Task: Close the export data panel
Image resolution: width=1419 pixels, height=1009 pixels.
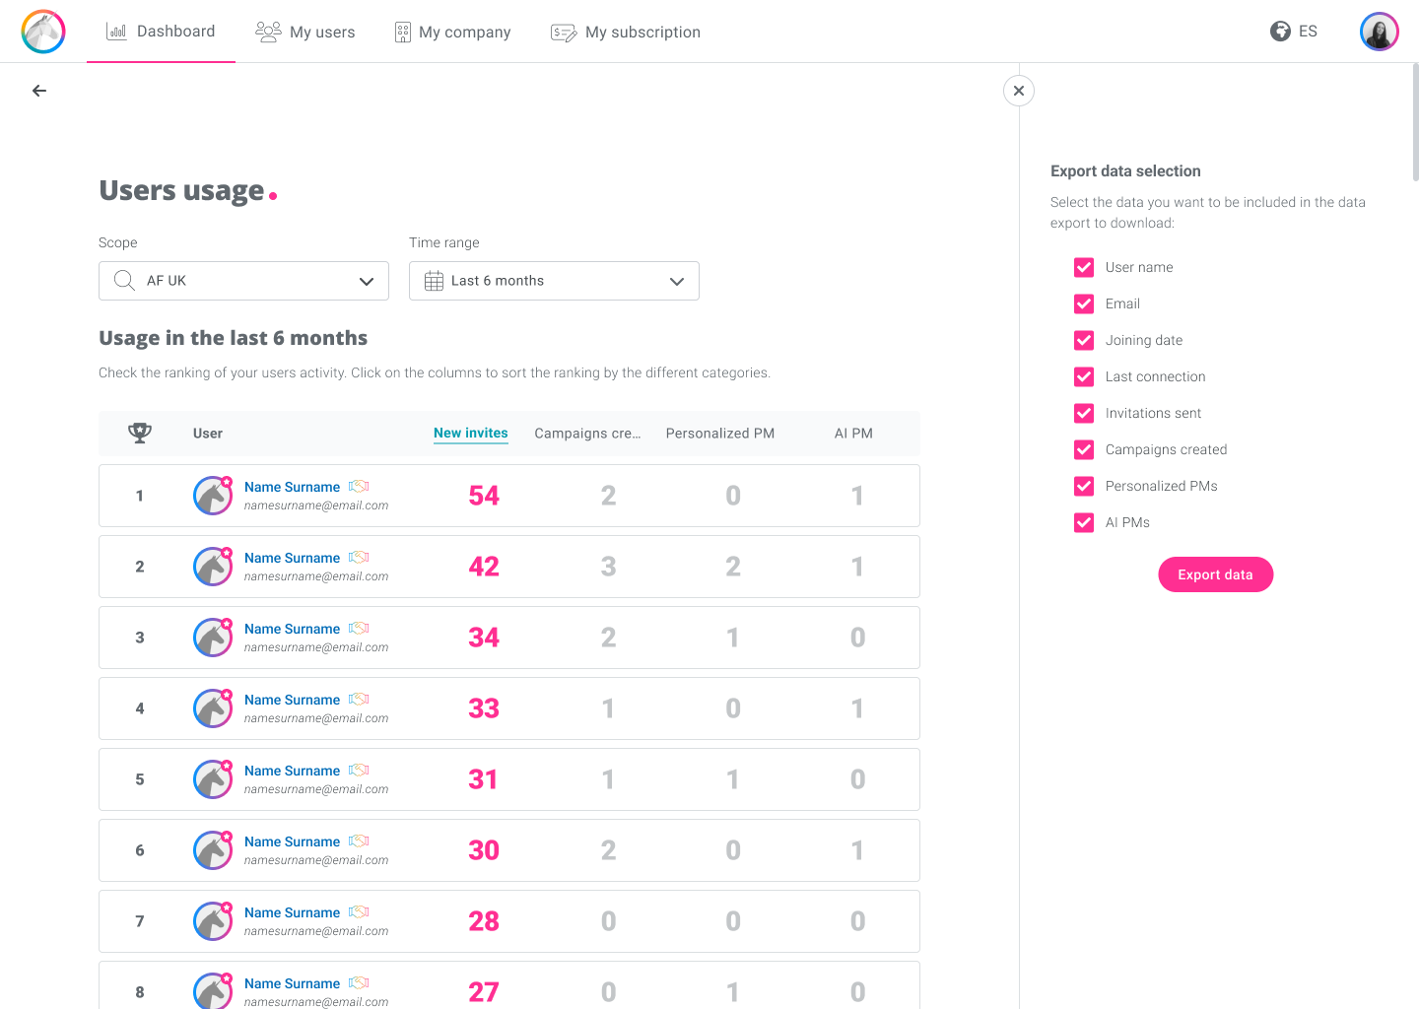Action: coord(1019,91)
